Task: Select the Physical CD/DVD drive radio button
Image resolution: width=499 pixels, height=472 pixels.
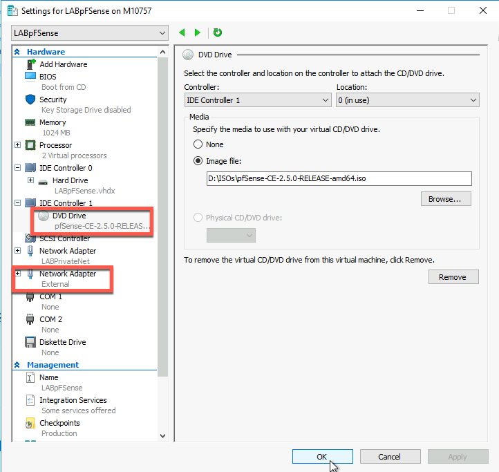Action: tap(198, 218)
